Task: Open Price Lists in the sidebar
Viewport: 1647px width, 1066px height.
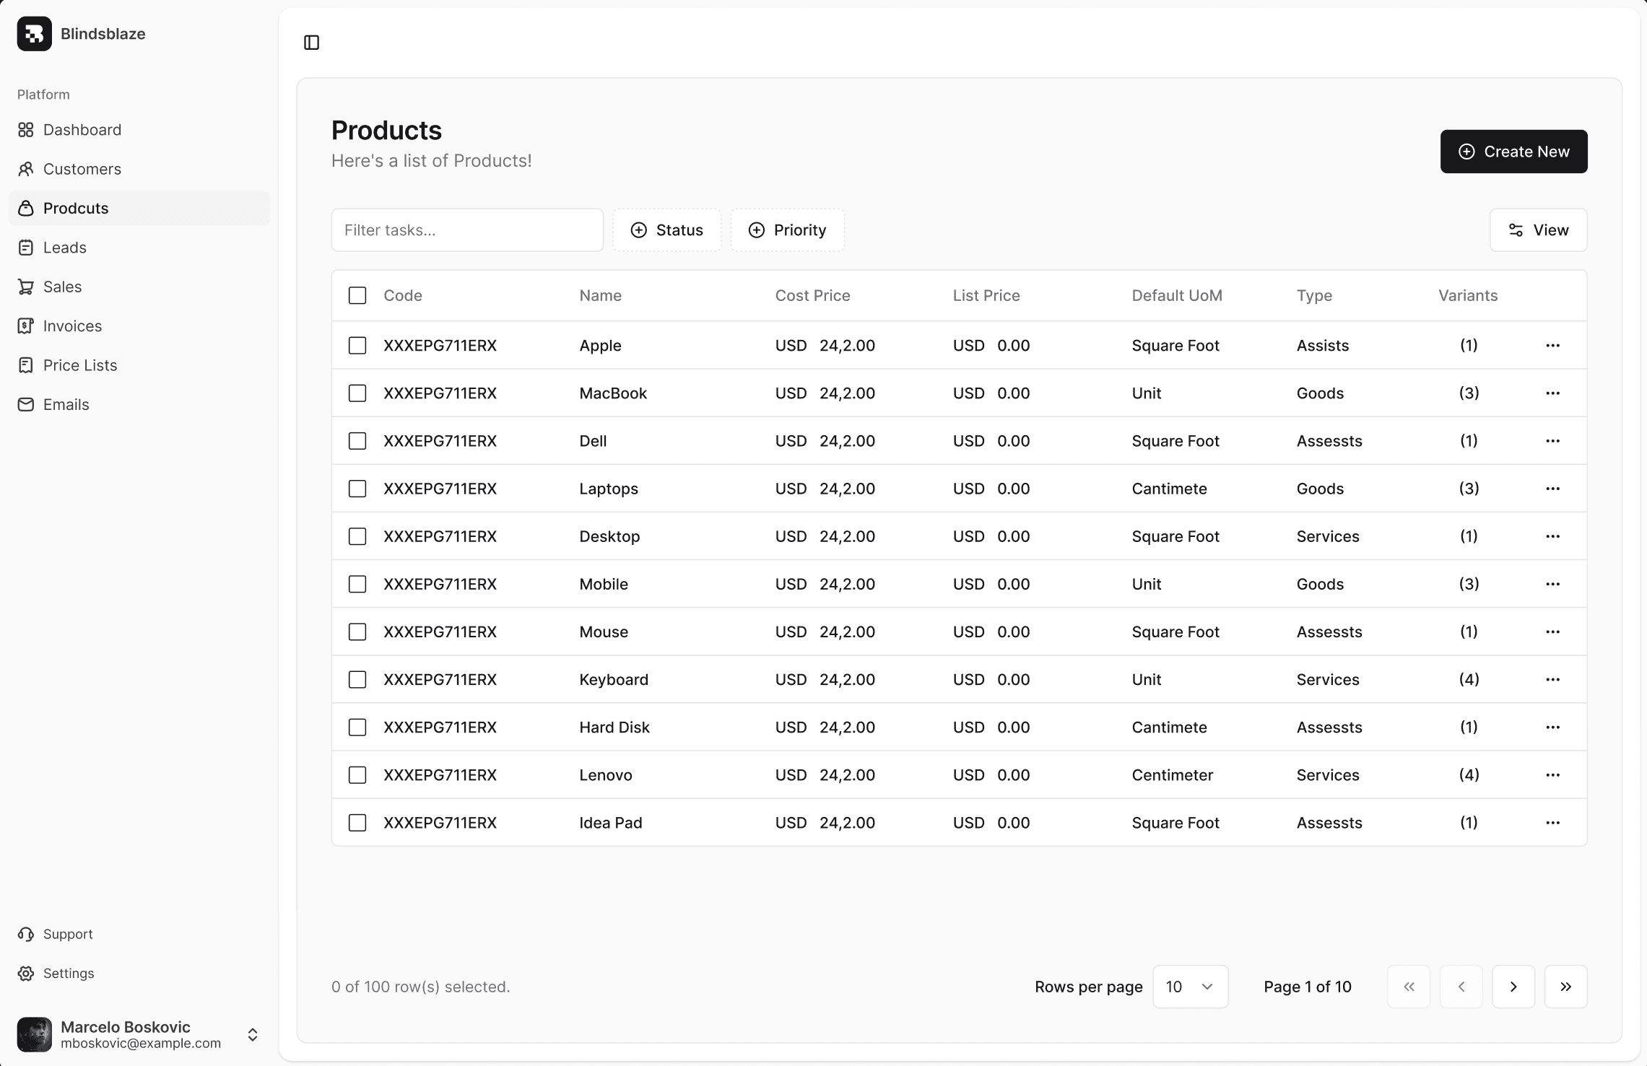Action: tap(139, 365)
